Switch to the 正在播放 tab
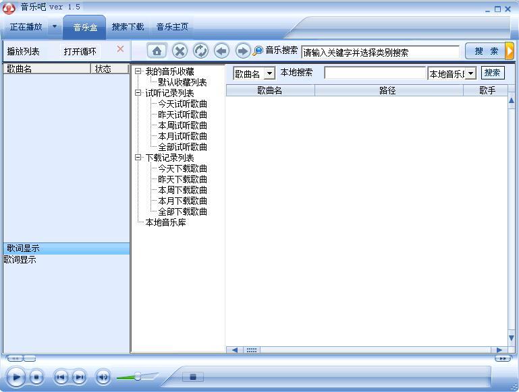Image resolution: width=519 pixels, height=392 pixels. pyautogui.click(x=26, y=26)
